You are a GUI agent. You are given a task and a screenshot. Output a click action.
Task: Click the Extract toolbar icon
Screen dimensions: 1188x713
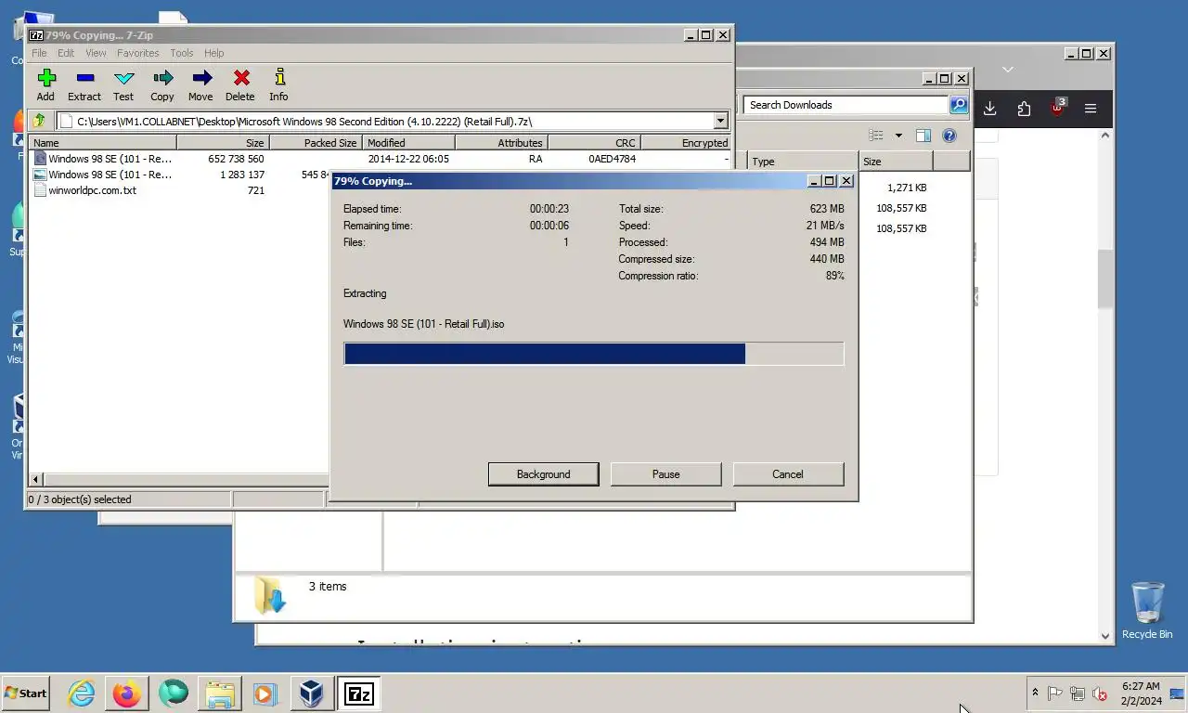[84, 84]
